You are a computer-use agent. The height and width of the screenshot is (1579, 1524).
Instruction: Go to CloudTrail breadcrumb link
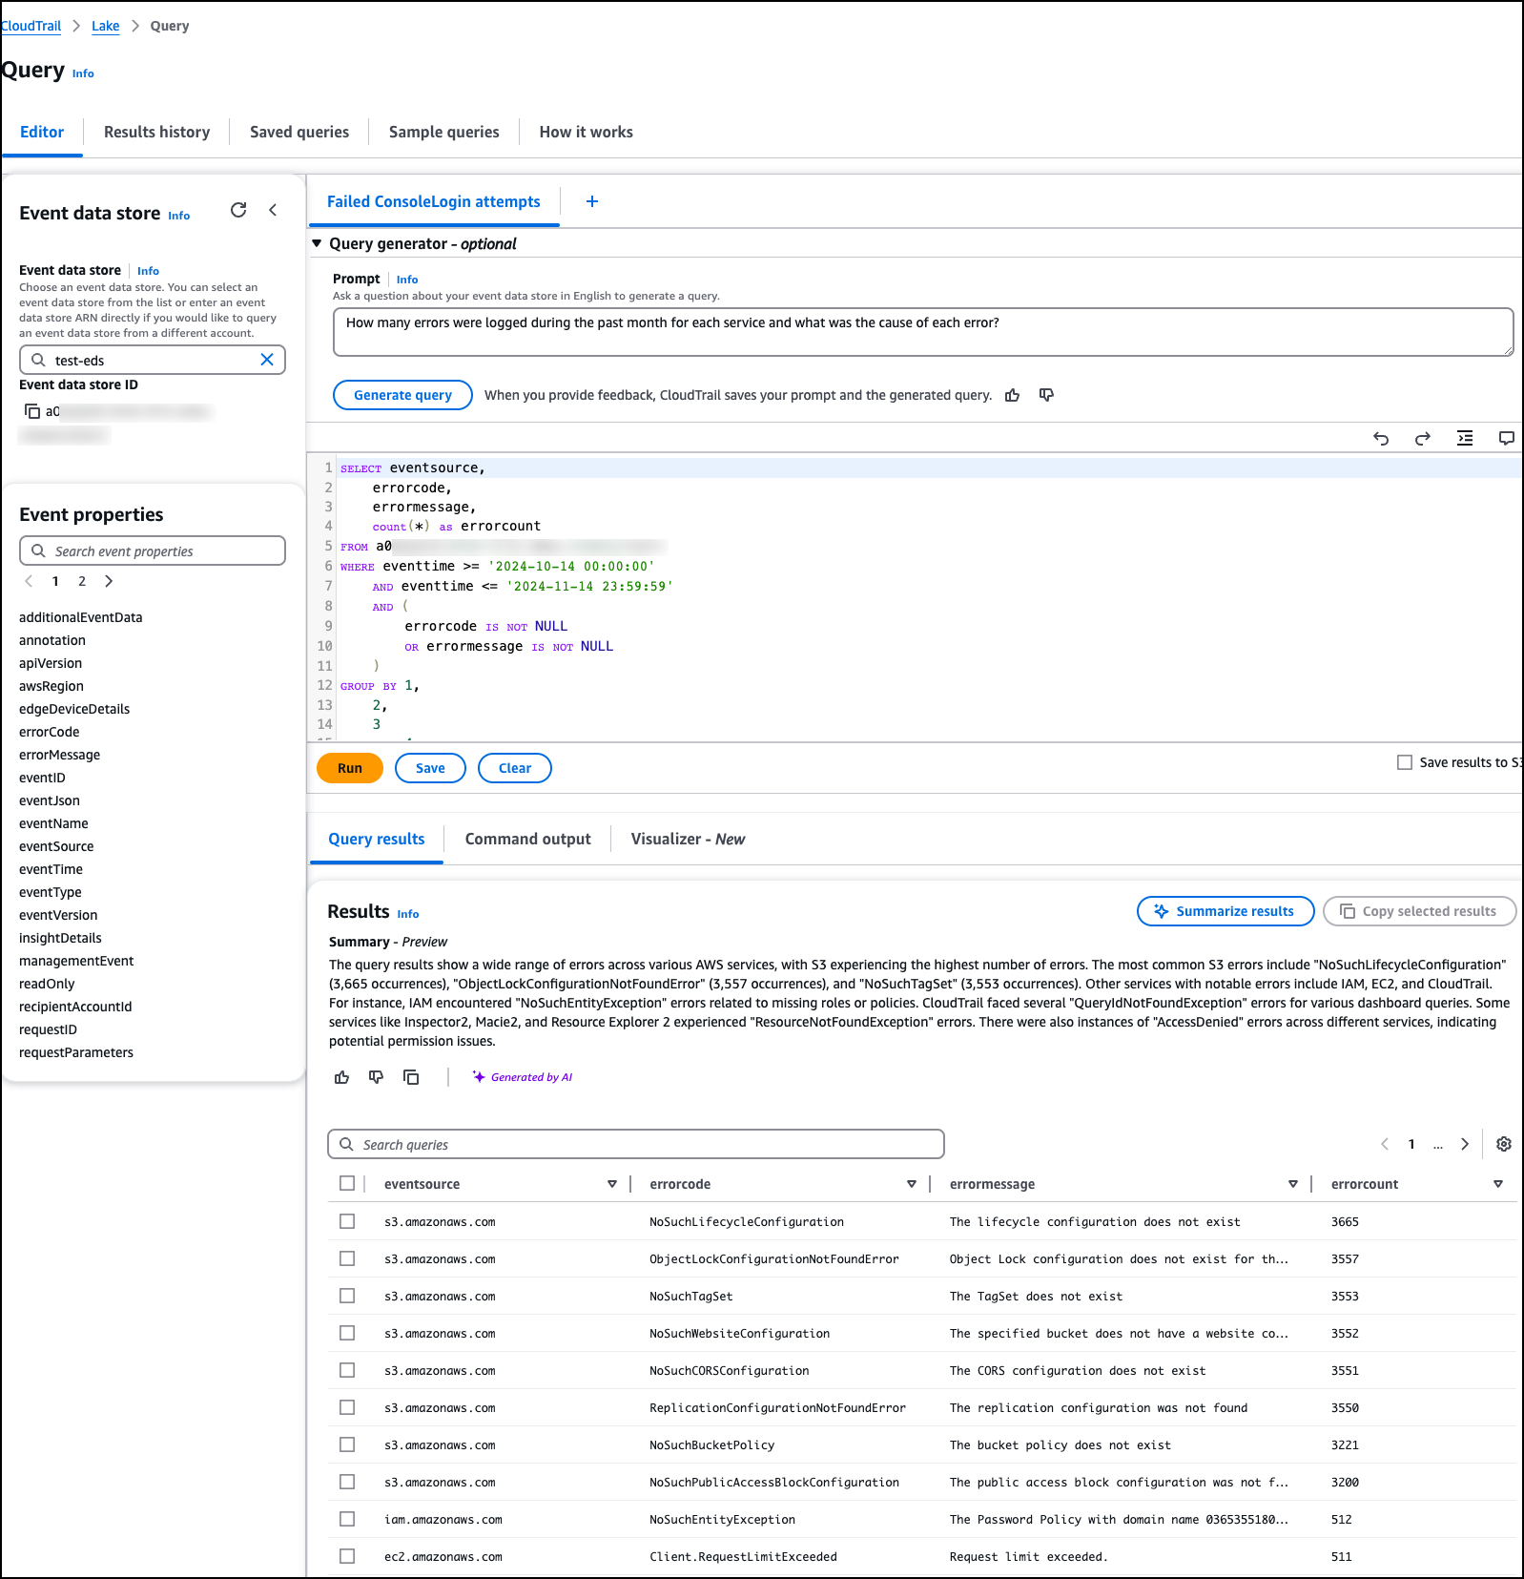31,26
